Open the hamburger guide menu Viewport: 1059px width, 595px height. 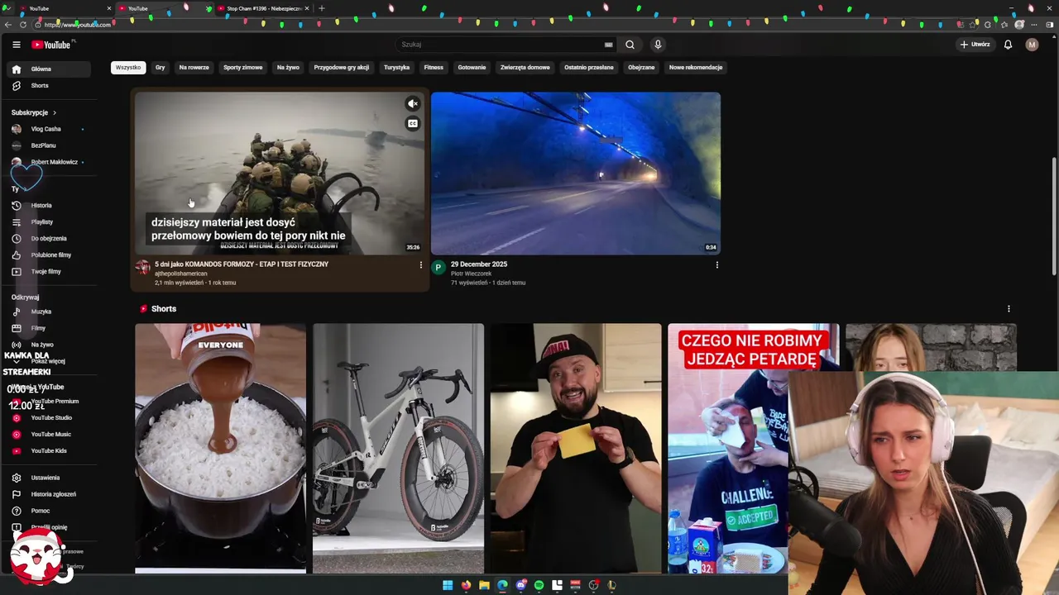[16, 45]
